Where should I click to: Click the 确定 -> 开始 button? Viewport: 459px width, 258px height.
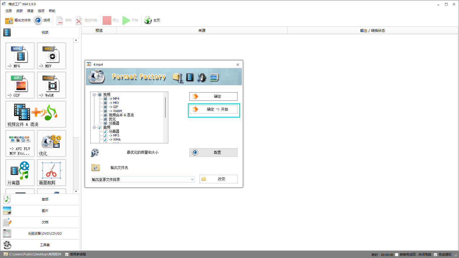(x=213, y=109)
